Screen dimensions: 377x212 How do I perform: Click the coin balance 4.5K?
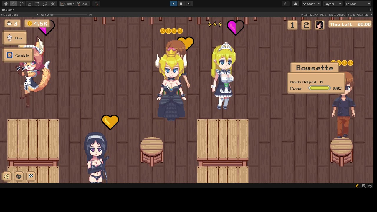click(37, 24)
